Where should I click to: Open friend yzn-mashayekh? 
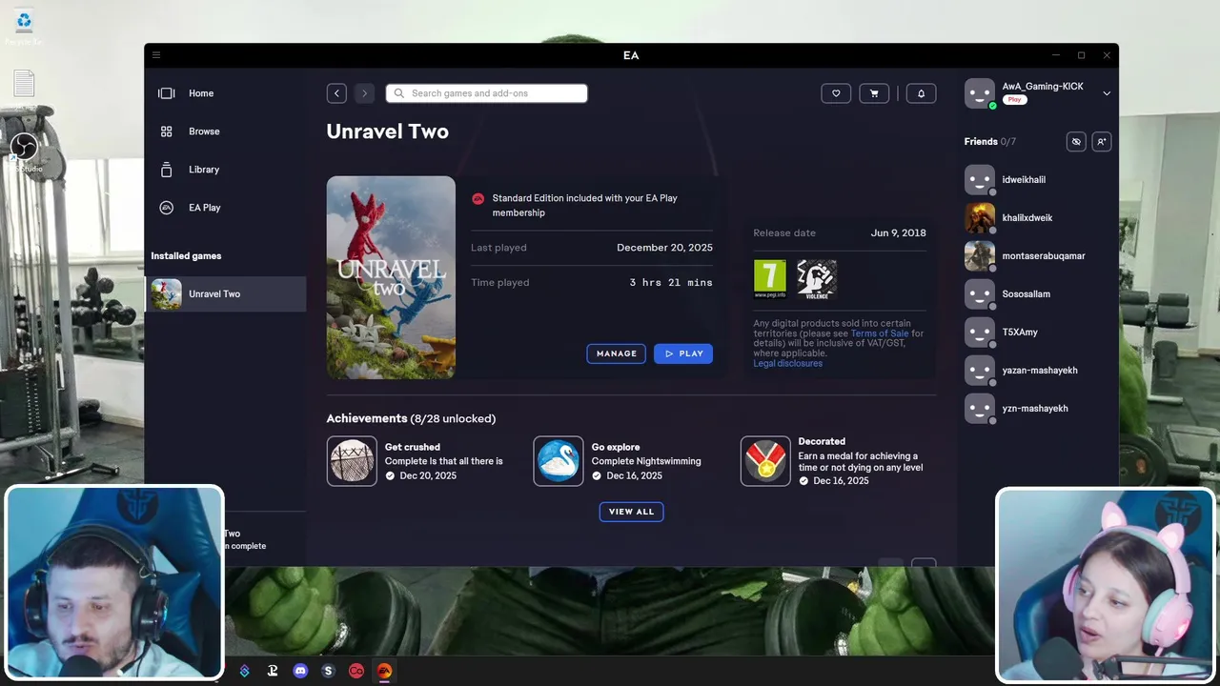(1037, 408)
